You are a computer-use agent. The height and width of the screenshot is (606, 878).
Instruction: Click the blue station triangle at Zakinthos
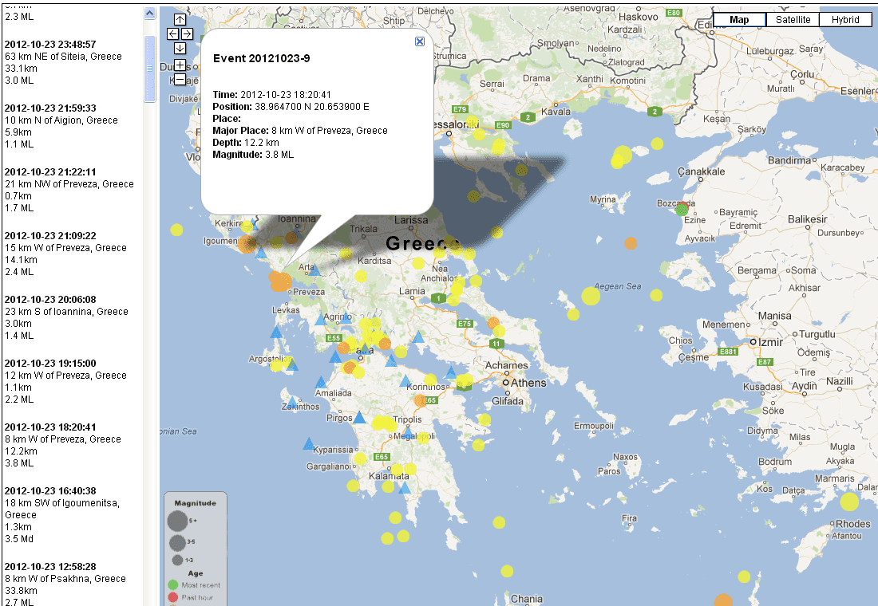[x=291, y=403]
